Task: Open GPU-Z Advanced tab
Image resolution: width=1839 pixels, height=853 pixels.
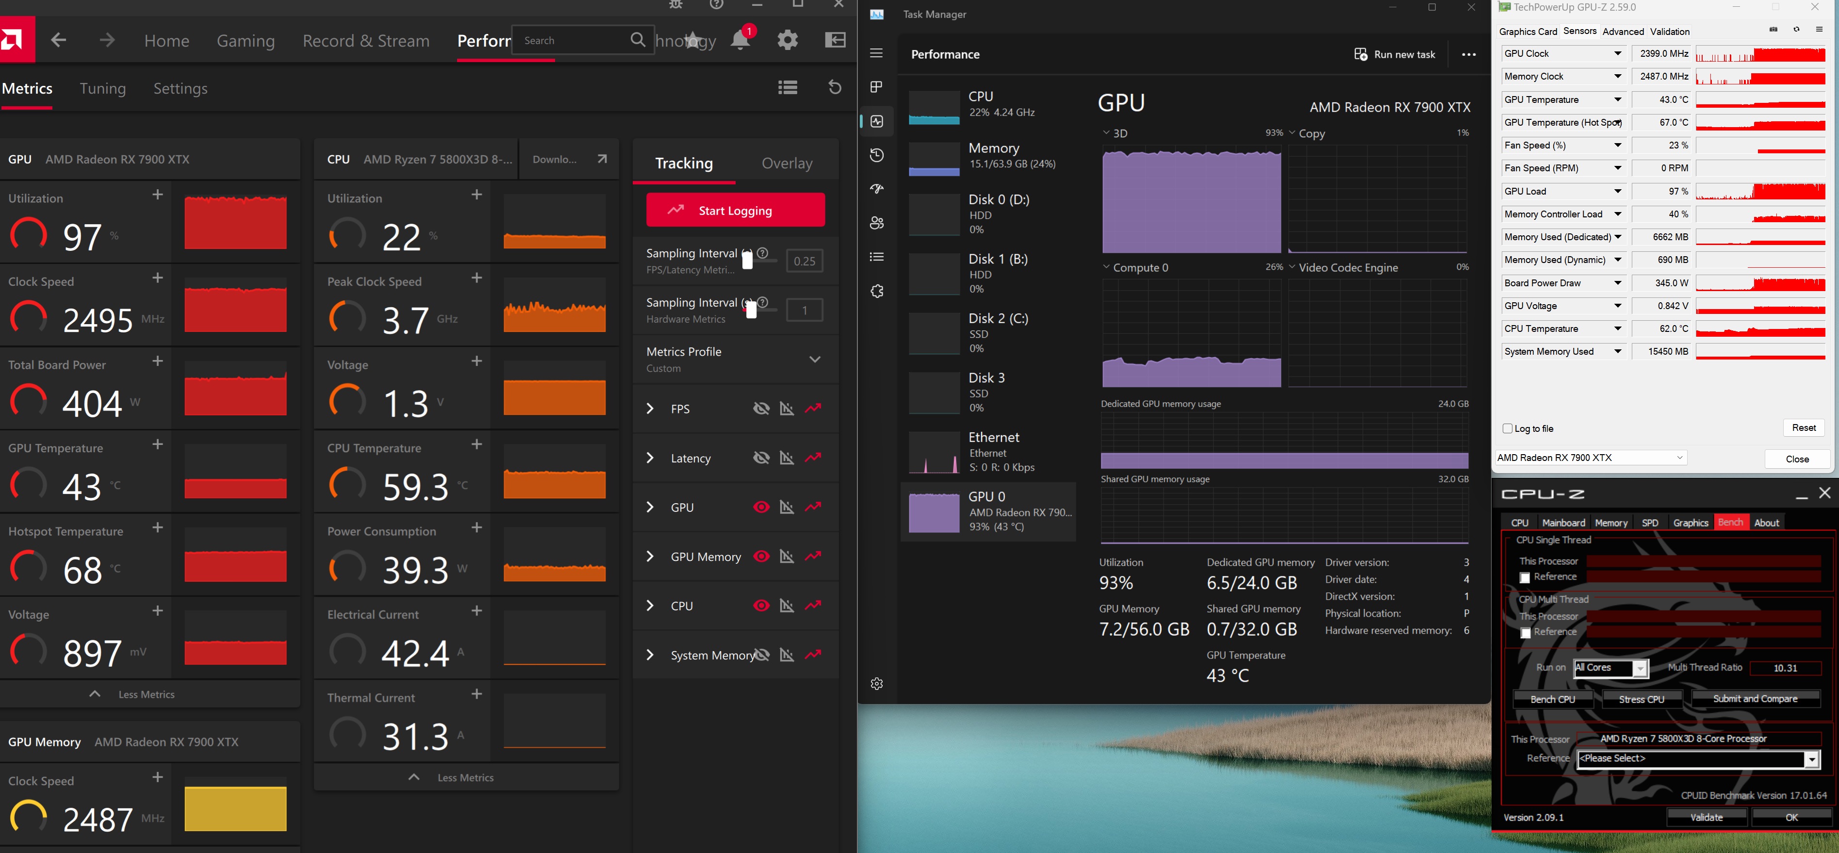Action: pyautogui.click(x=1623, y=32)
